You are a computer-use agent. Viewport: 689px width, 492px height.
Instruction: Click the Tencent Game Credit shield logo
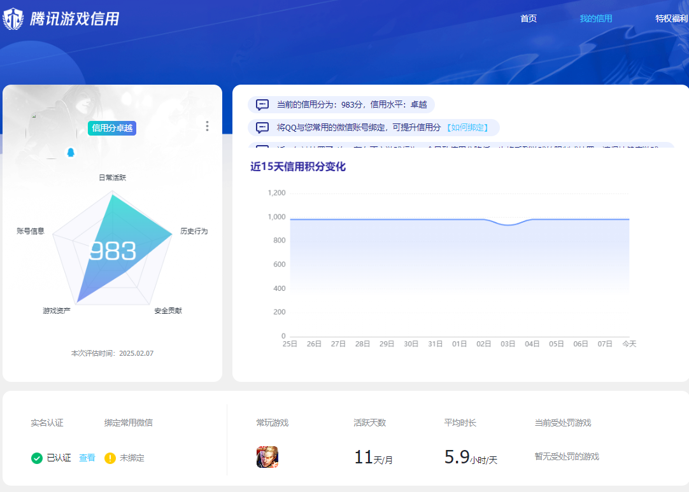coord(13,19)
